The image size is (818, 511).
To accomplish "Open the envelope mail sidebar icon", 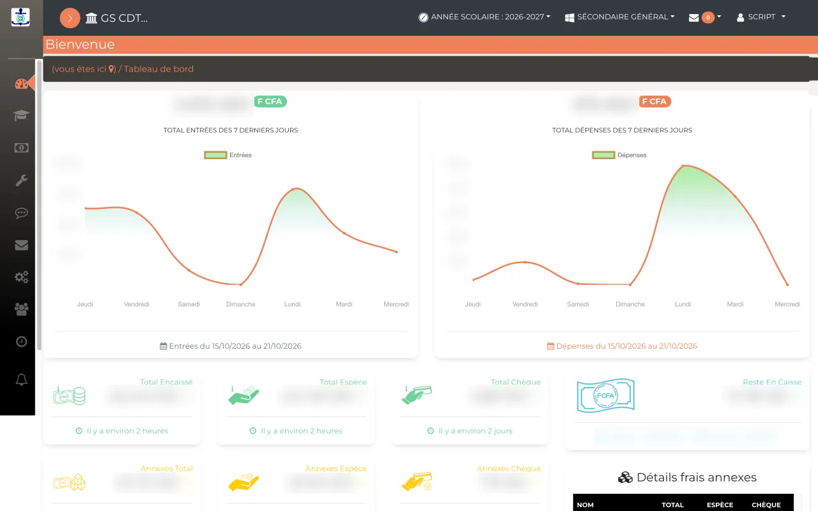I will click(x=21, y=245).
